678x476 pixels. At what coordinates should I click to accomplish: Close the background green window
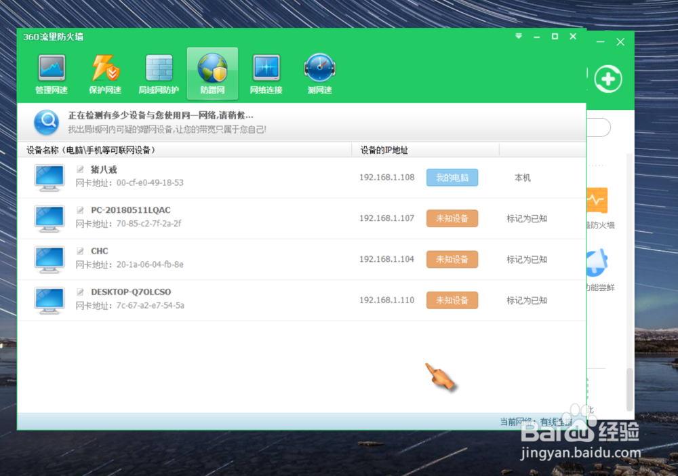pyautogui.click(x=620, y=42)
